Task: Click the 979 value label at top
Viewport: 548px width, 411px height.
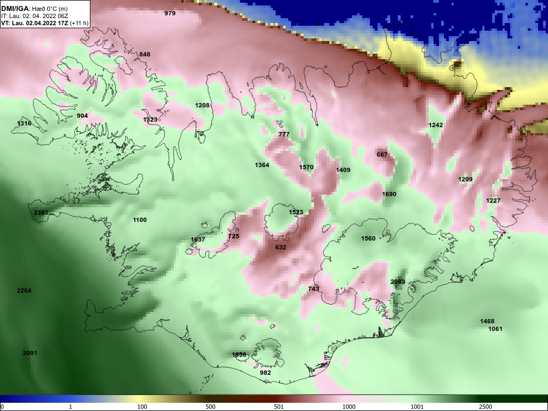Action: click(x=170, y=13)
